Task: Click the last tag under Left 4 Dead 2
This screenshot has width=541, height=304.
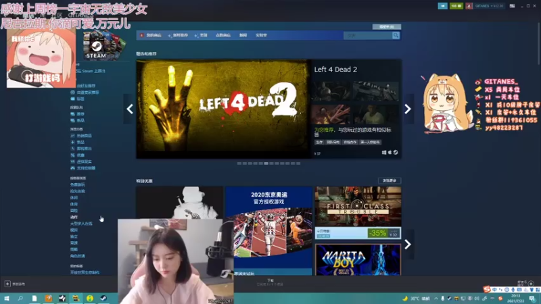Action: [370, 143]
